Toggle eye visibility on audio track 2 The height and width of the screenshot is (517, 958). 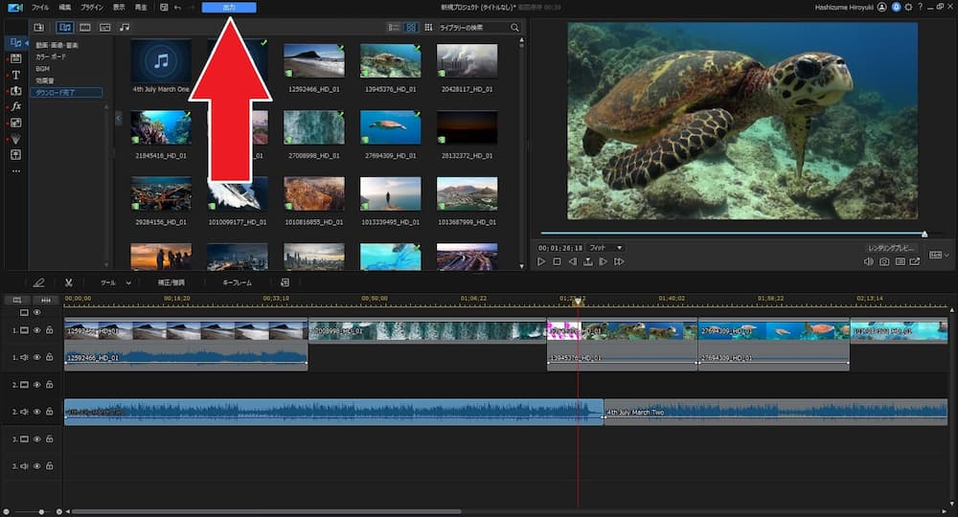coord(37,412)
